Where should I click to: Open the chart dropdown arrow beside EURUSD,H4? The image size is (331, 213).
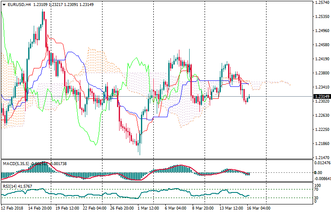click(4, 4)
